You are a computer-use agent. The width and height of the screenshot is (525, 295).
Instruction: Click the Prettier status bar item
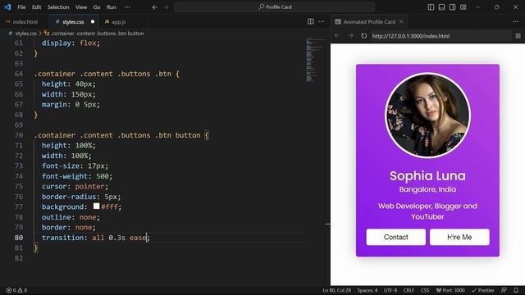(483, 290)
